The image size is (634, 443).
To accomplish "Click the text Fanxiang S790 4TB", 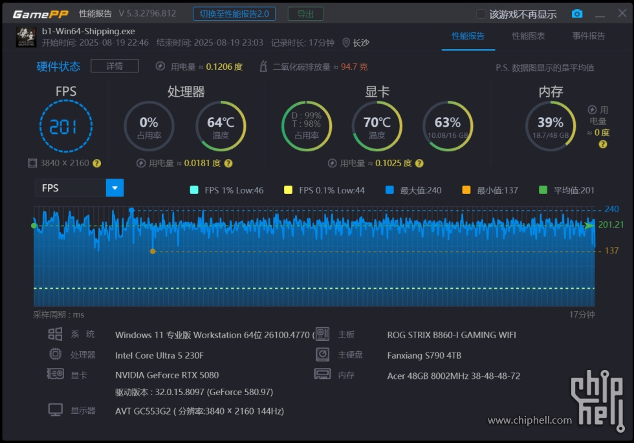I will [424, 355].
